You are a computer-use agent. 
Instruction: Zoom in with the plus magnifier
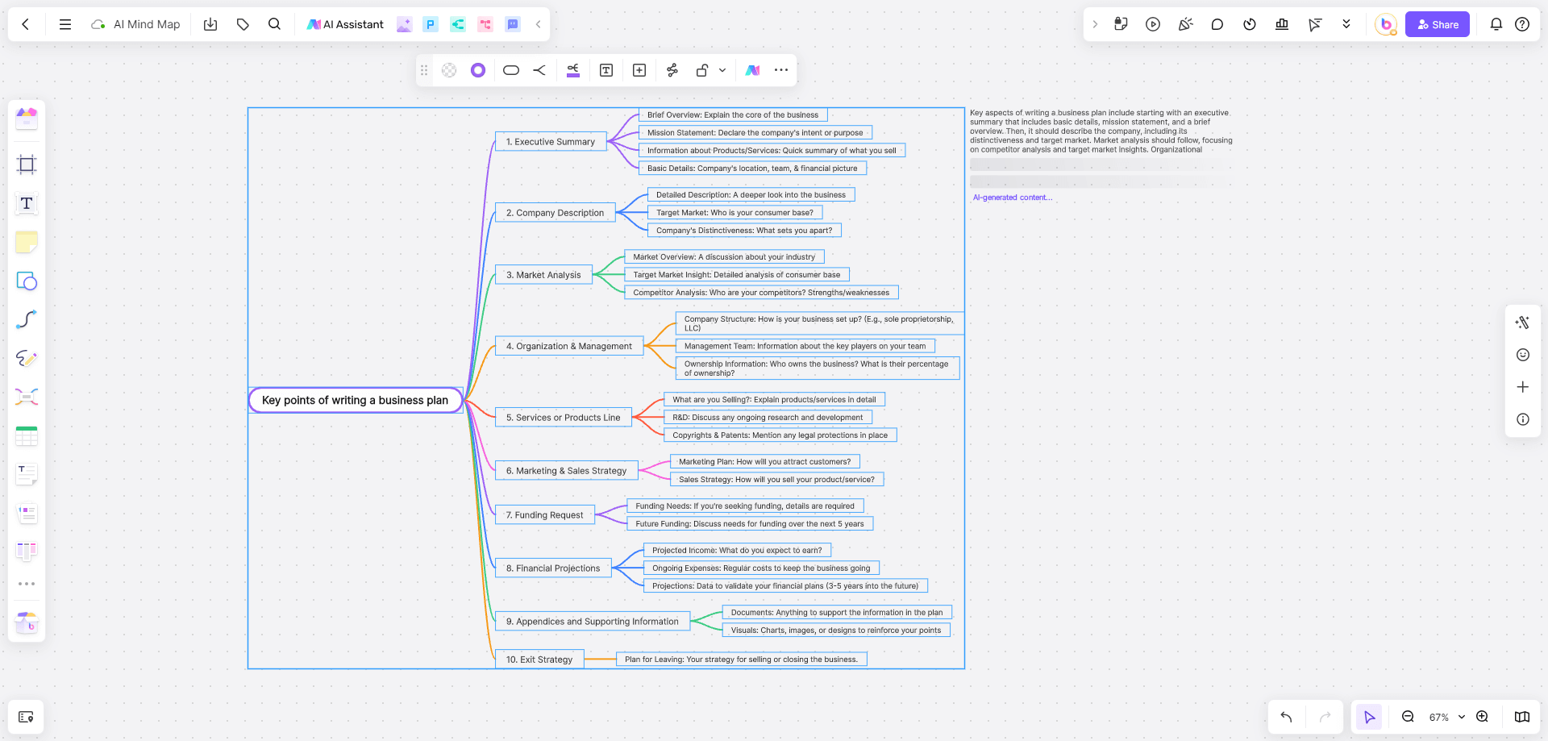(x=1482, y=717)
